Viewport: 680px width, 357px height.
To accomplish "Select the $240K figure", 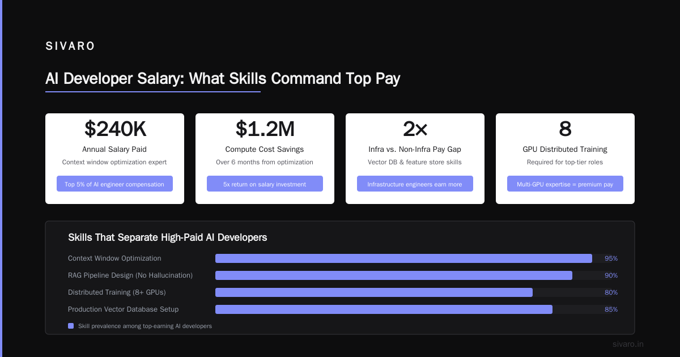I will coord(114,129).
